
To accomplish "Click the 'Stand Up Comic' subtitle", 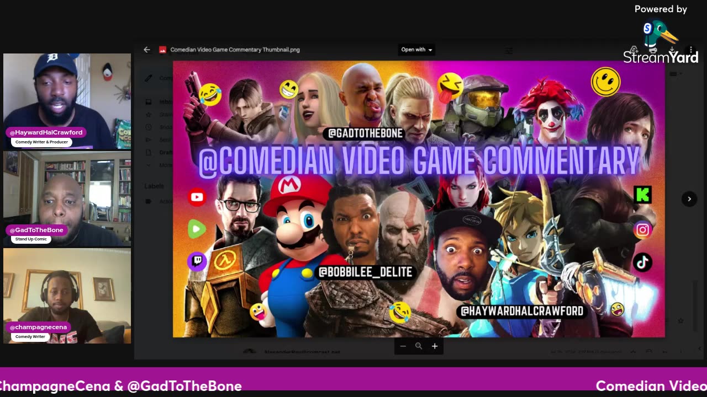I will tap(31, 239).
